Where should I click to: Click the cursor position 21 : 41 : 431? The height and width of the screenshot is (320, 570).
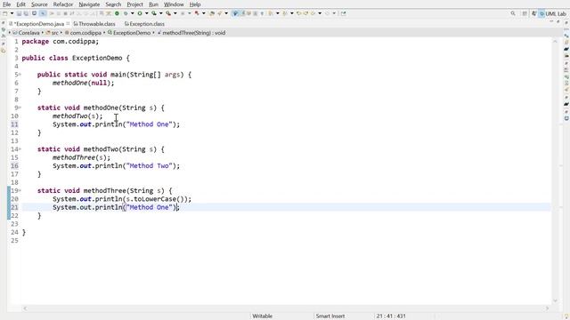coord(391,316)
